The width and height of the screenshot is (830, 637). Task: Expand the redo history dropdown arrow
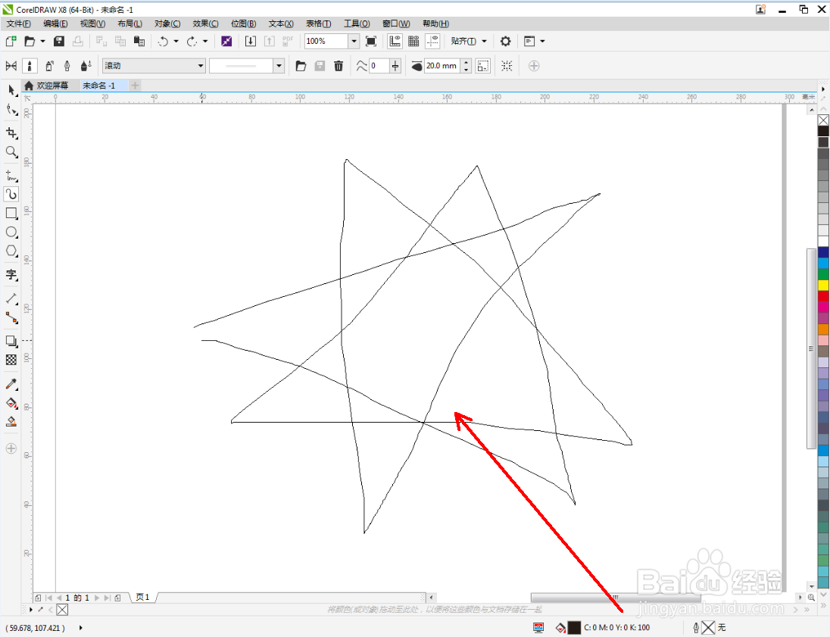205,42
